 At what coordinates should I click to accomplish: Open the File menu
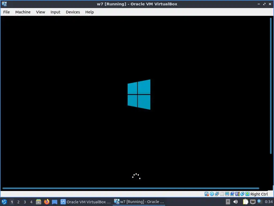6,12
